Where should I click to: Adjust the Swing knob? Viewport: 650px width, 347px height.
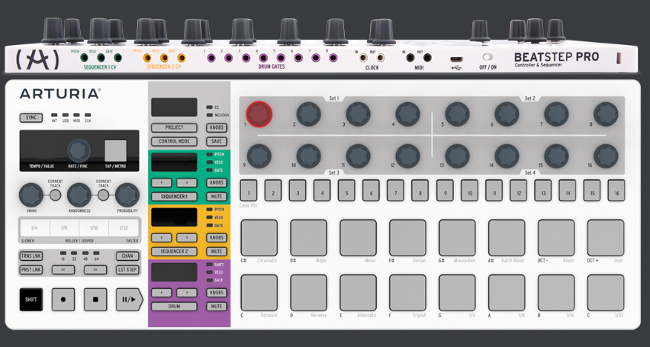coord(31,194)
